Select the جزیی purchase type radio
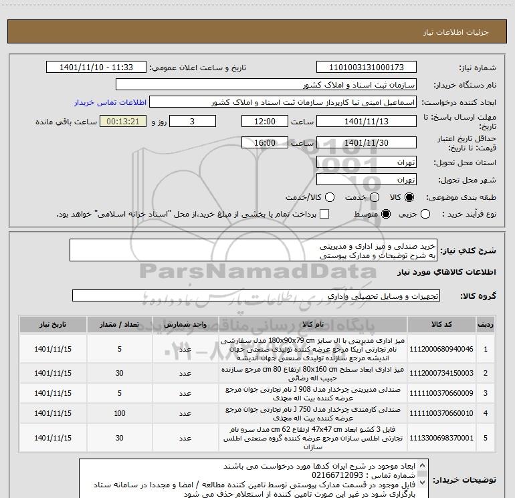Screen dimensions: 515x498 tap(425, 215)
